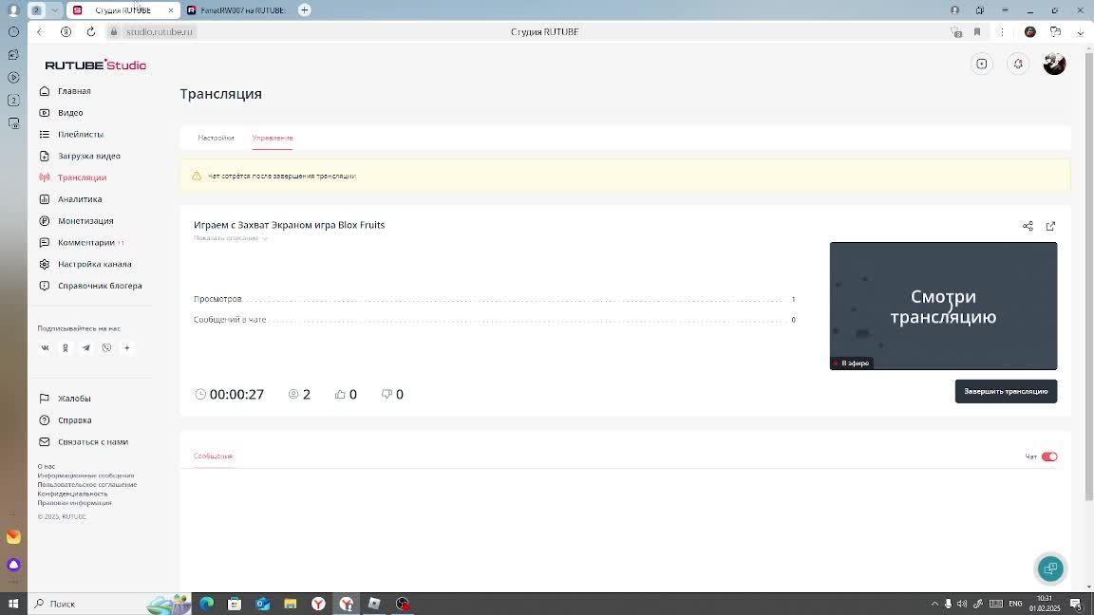
Task: Open browser three-dot menu
Action: (x=1002, y=32)
